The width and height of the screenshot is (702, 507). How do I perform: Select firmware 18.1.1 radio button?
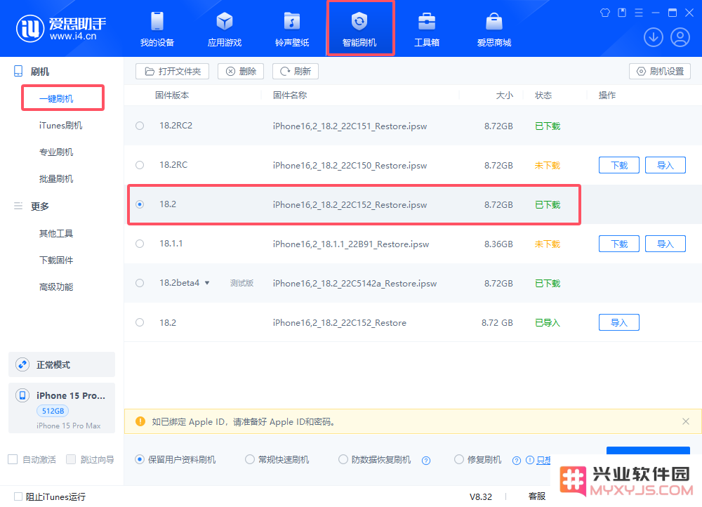[140, 244]
